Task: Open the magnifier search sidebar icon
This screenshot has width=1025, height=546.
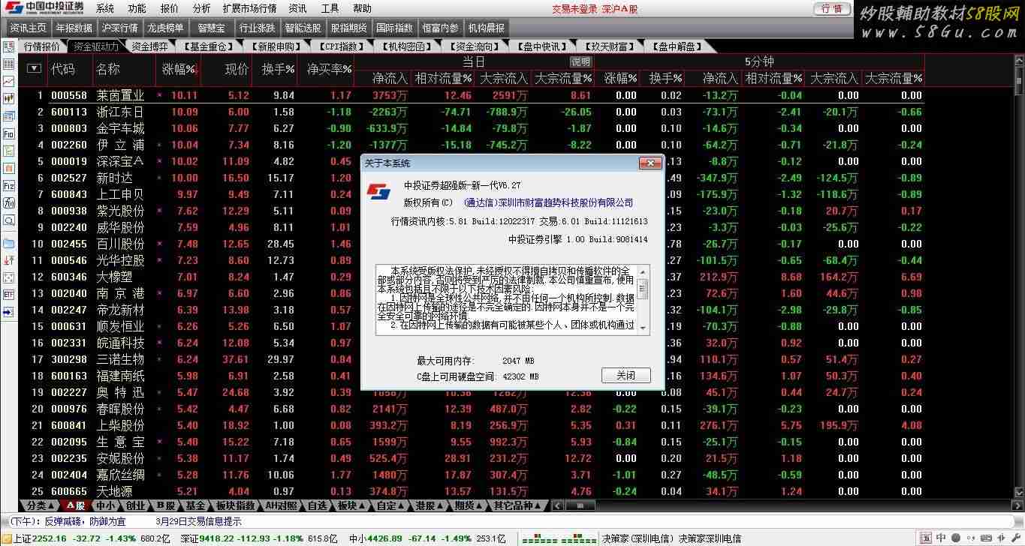Action: point(9,220)
